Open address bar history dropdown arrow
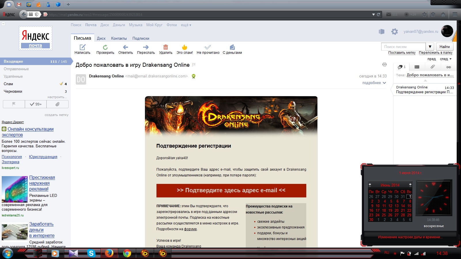Viewport: 461px width, 259px height. click(x=373, y=14)
